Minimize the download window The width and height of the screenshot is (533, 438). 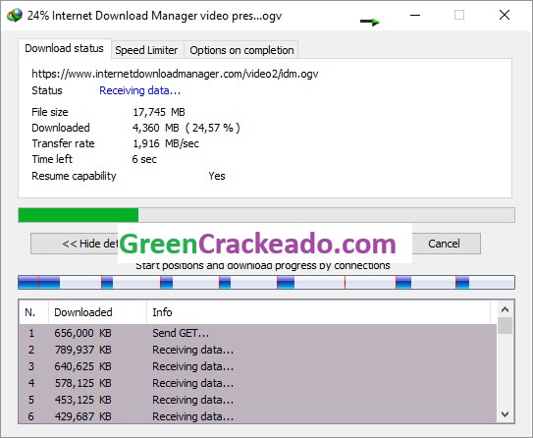[415, 15]
